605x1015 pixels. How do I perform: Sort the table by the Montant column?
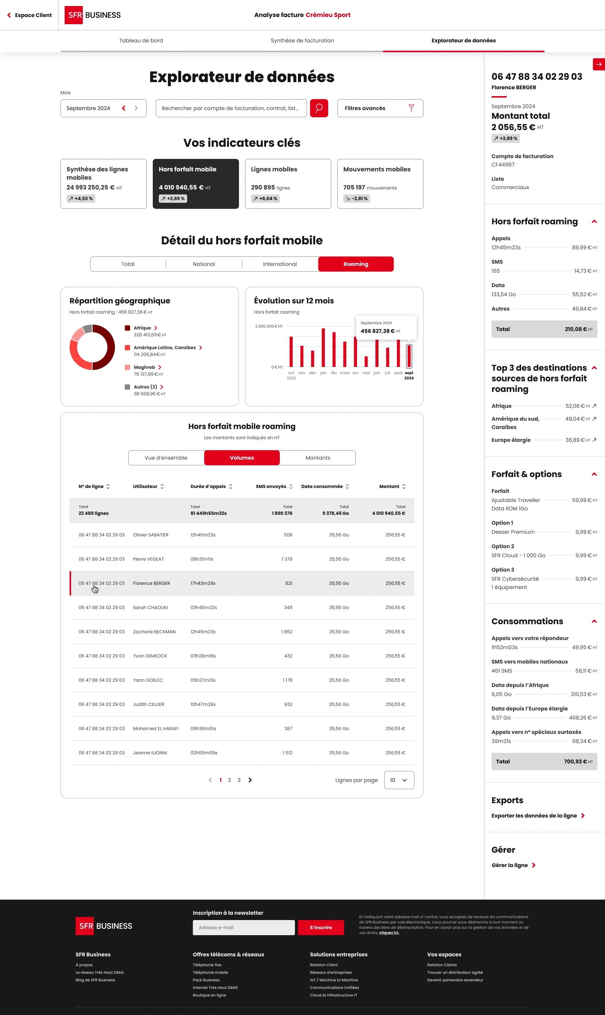pos(403,486)
